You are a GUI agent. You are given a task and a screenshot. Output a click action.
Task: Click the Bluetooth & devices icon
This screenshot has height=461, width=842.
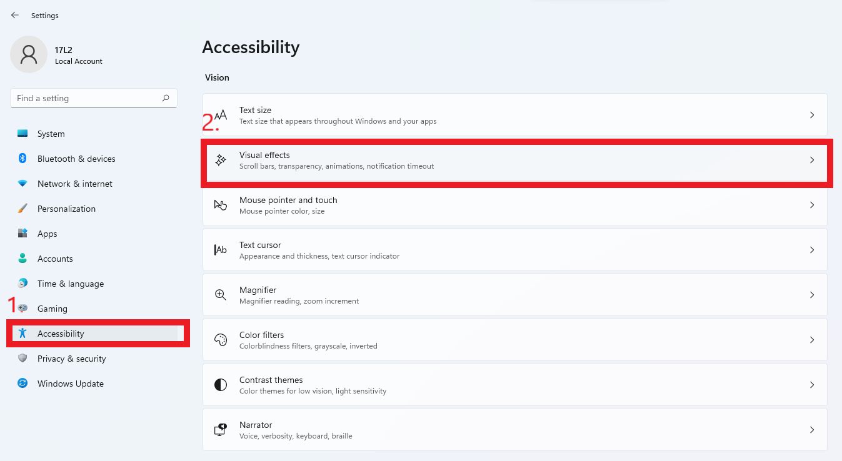[x=23, y=159]
